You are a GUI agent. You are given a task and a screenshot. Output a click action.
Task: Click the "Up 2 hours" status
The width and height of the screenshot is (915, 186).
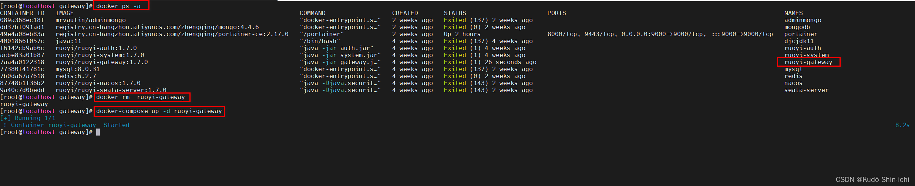click(462, 34)
